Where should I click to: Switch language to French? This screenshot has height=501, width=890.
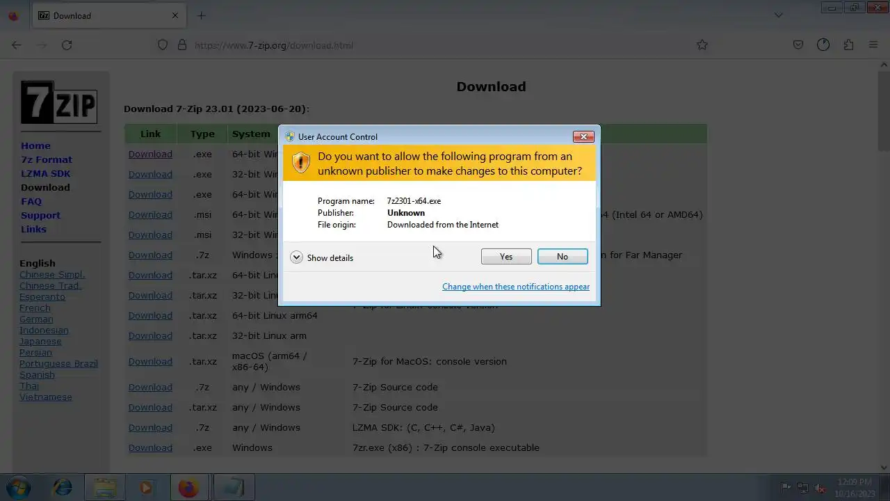[35, 308]
